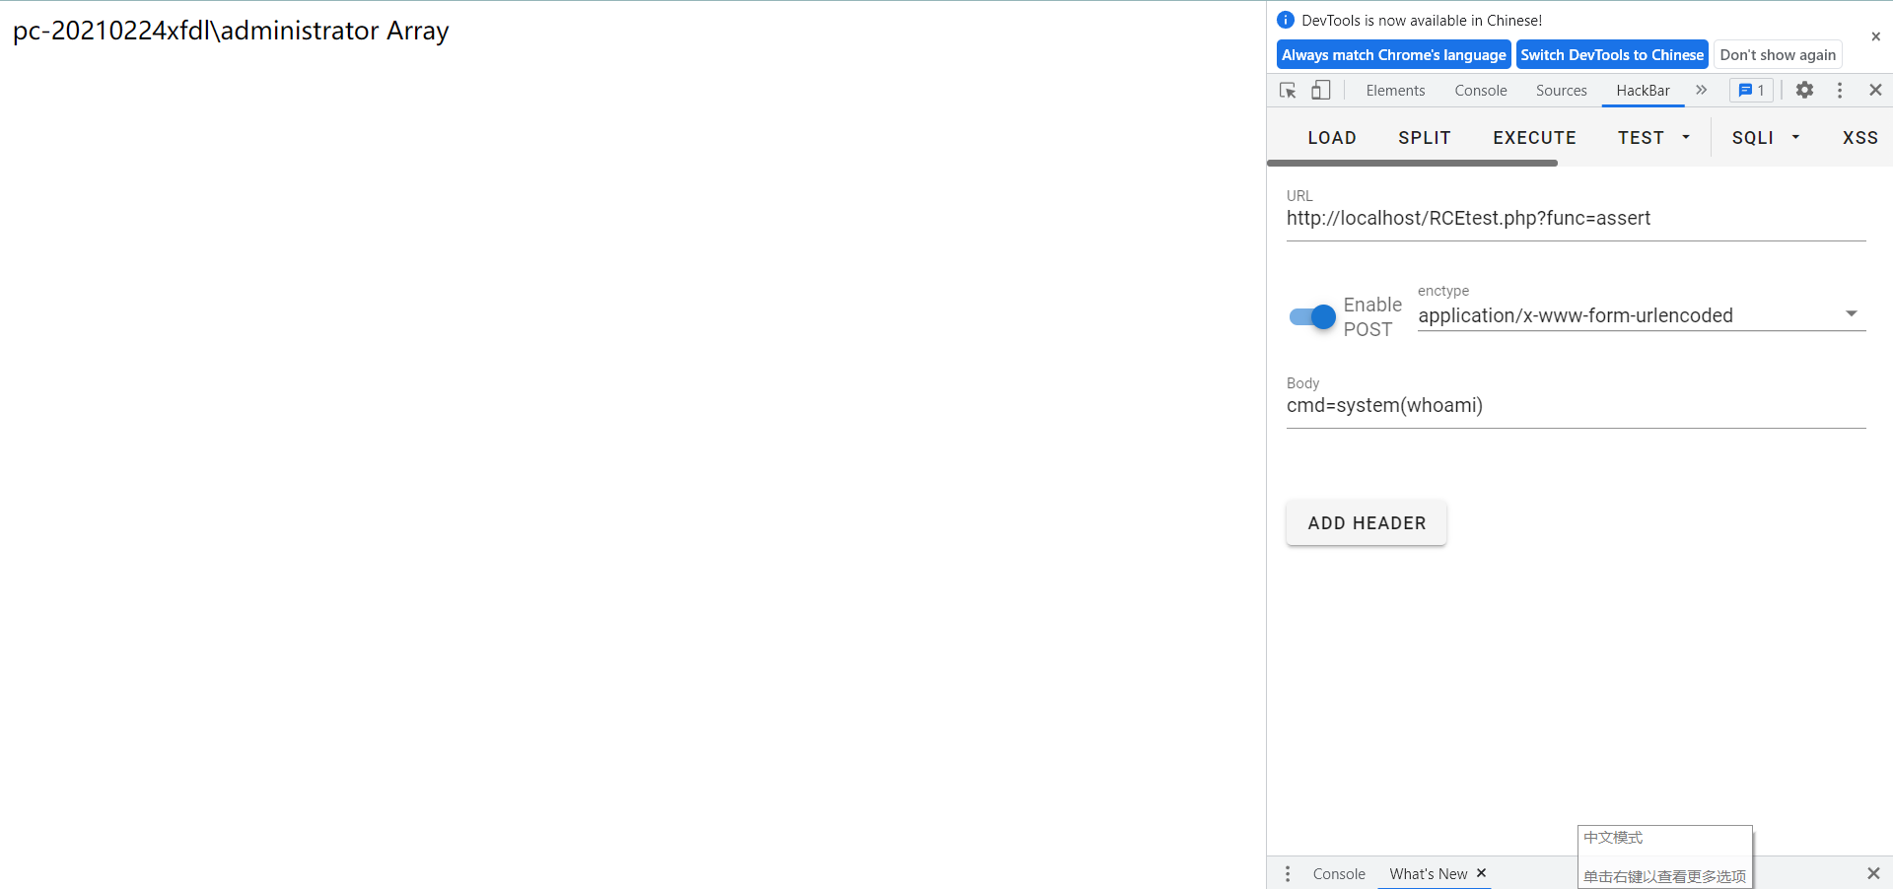
Task: Click EXECUTE to send the request
Action: (1534, 138)
